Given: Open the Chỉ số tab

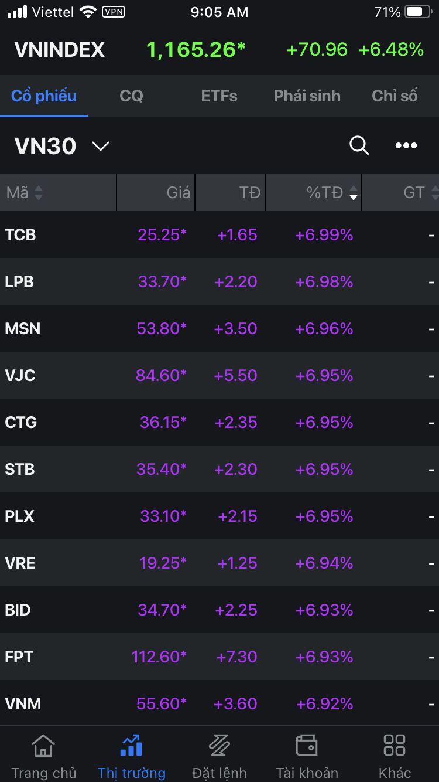Looking at the screenshot, I should point(395,96).
